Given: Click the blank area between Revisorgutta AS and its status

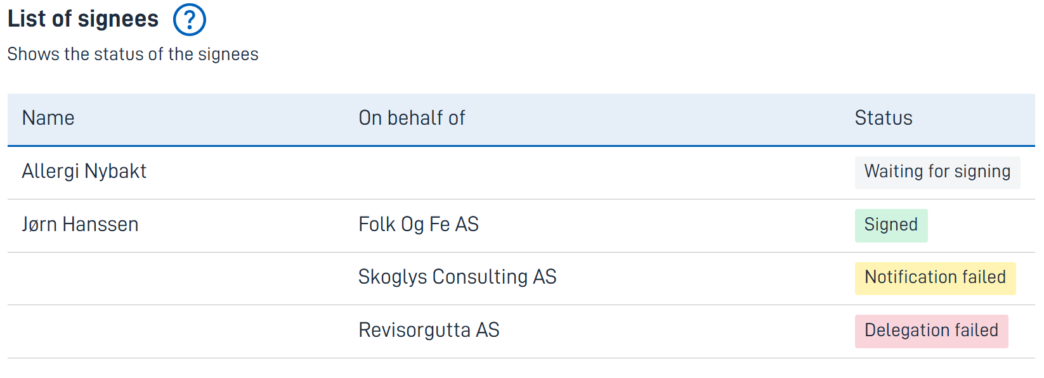Looking at the screenshot, I should [677, 331].
